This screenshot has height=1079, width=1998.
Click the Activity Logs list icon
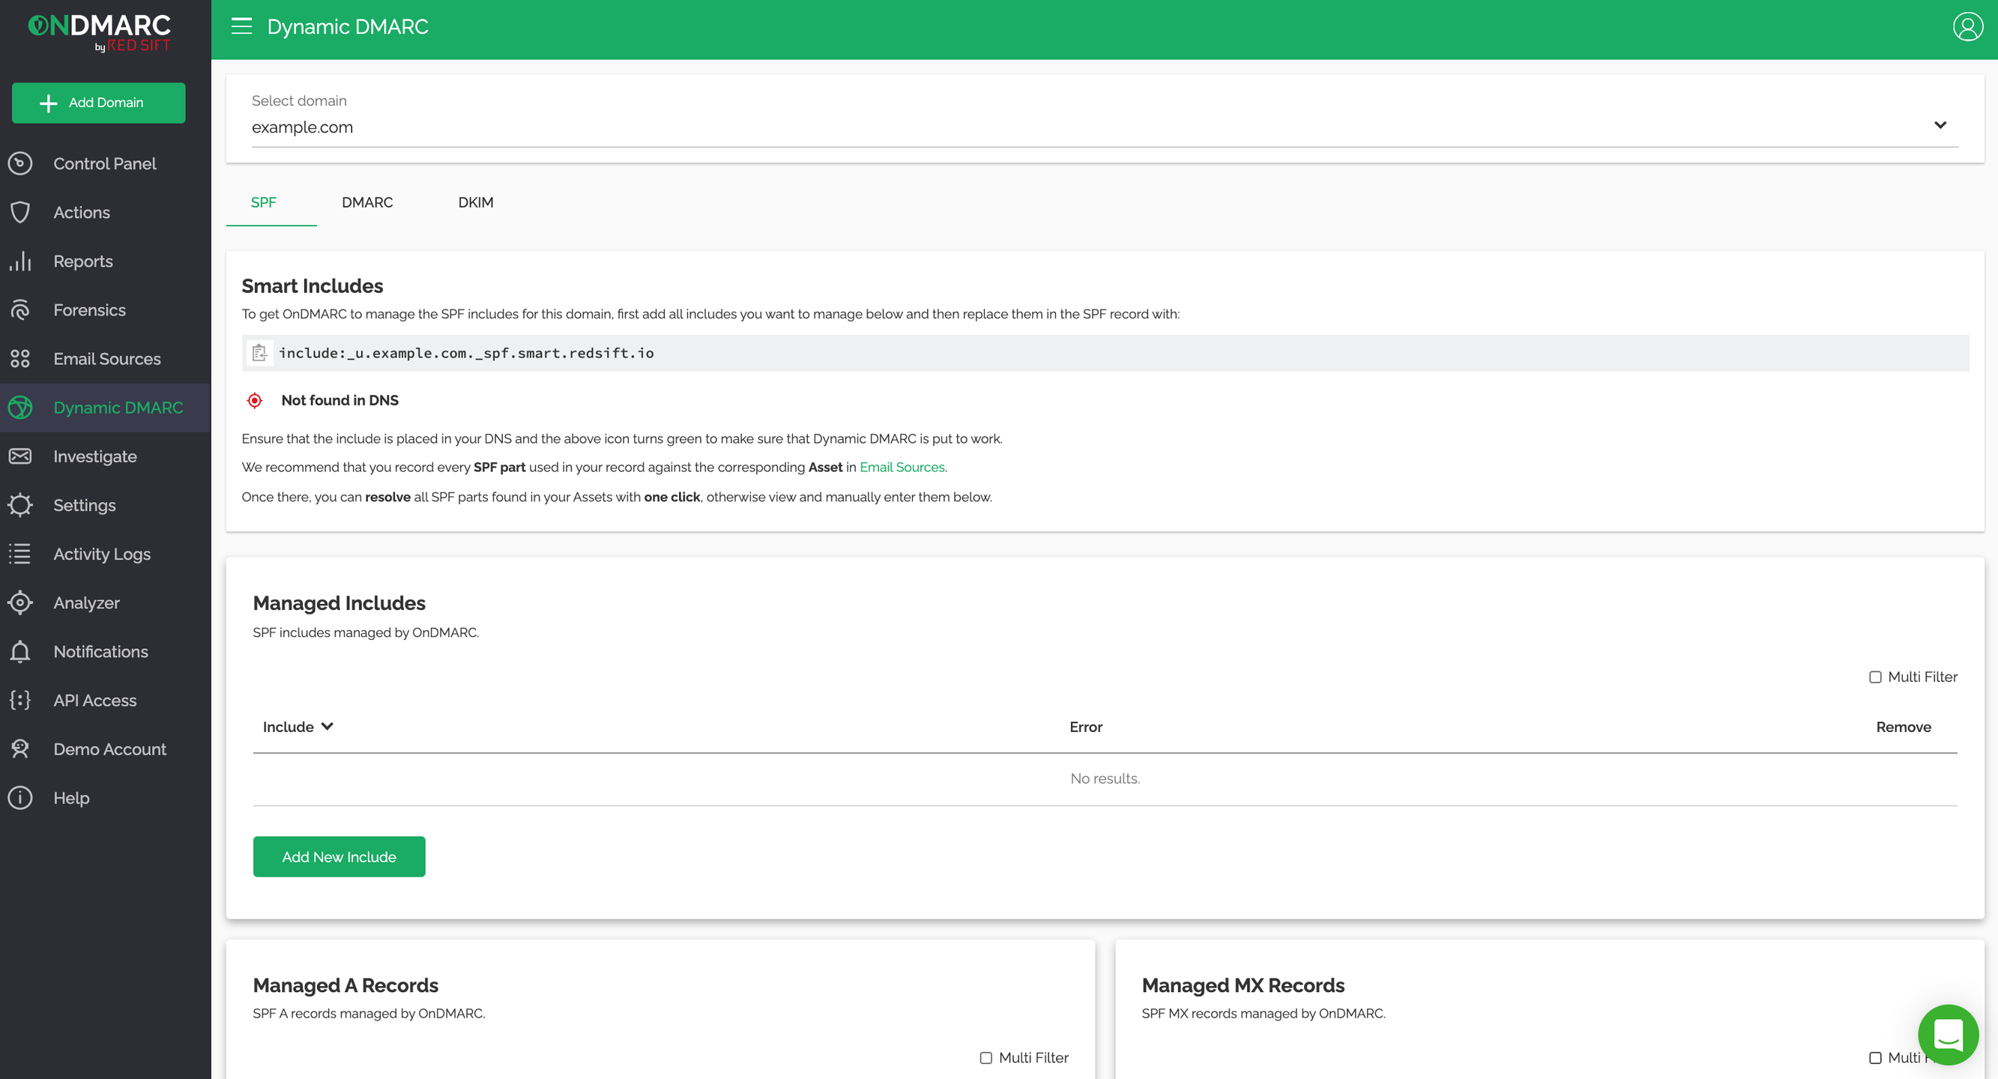[20, 554]
